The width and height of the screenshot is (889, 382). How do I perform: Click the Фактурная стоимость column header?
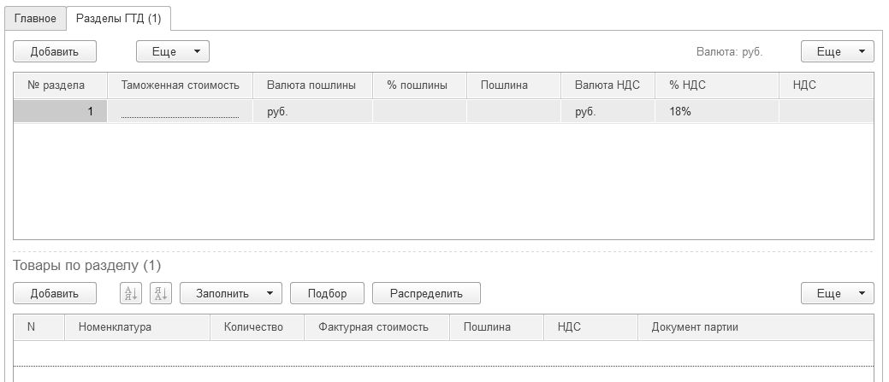[x=373, y=326]
